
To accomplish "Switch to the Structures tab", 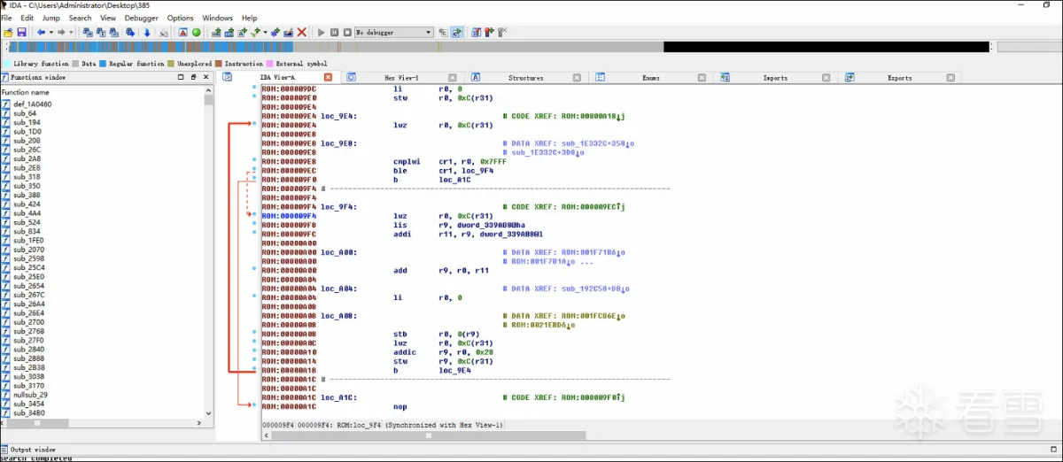I will point(525,78).
